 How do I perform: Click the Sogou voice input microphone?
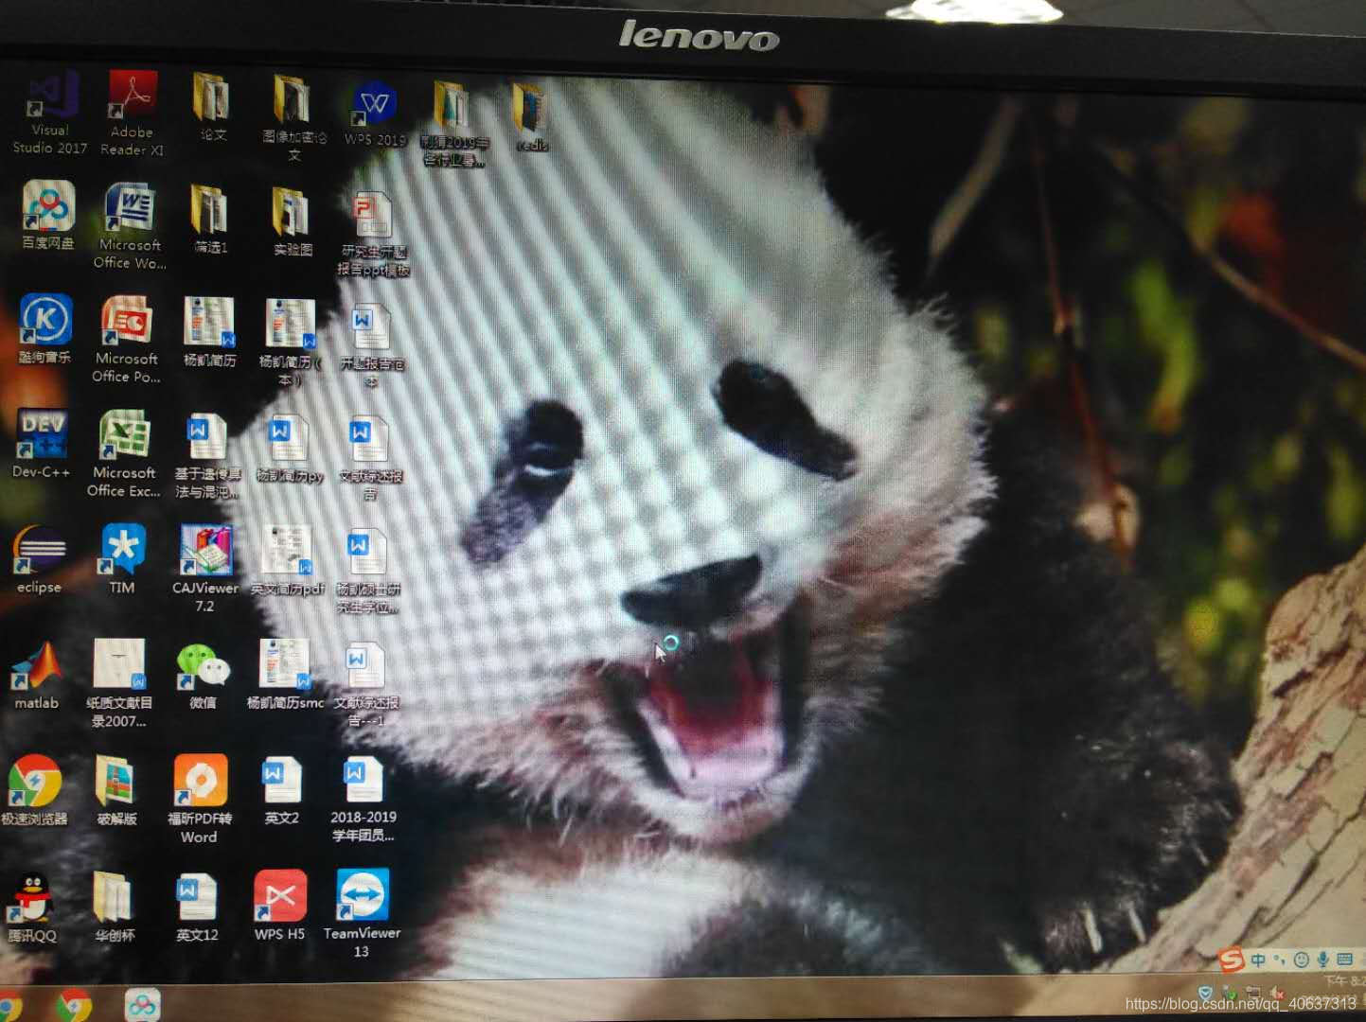tap(1322, 960)
